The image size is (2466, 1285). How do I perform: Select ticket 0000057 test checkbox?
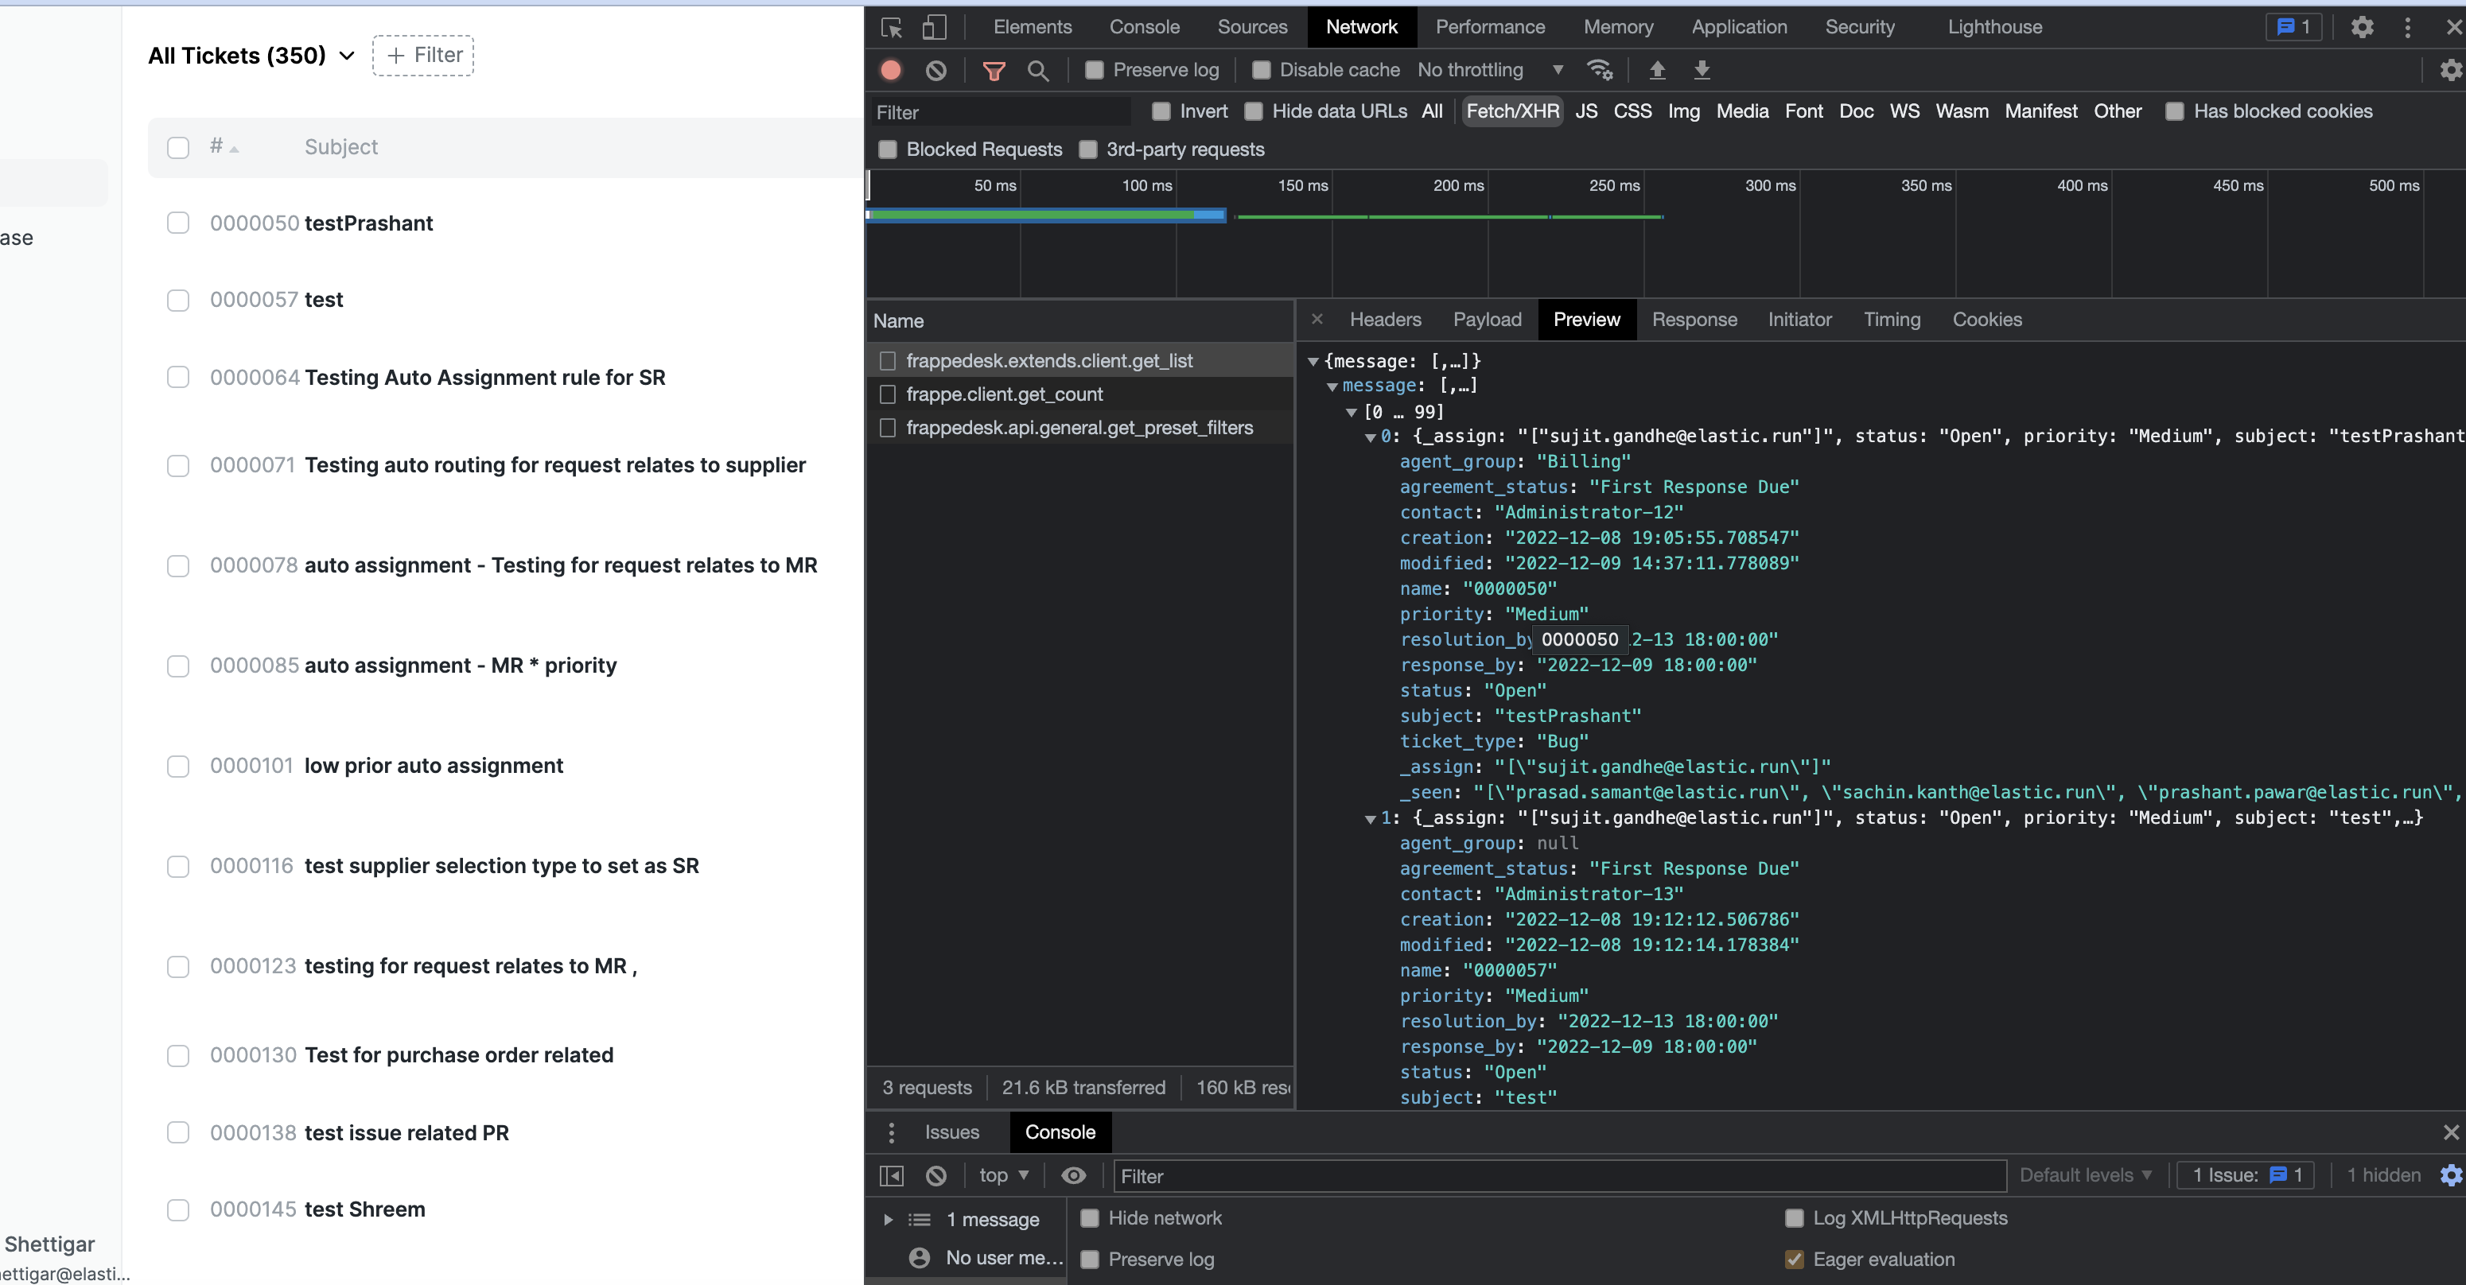pos(178,301)
